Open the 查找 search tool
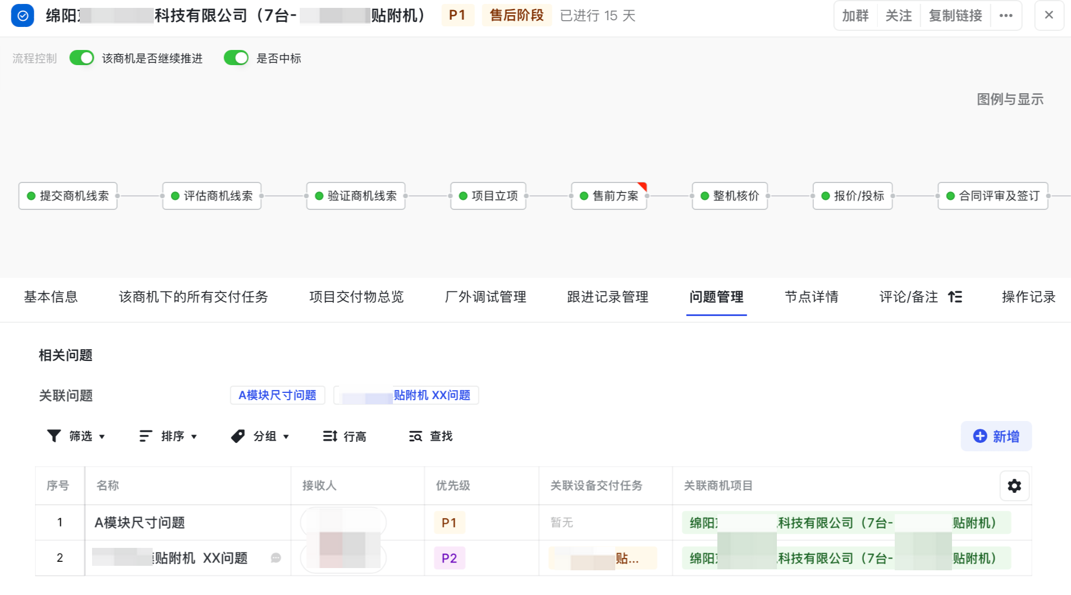 [431, 436]
